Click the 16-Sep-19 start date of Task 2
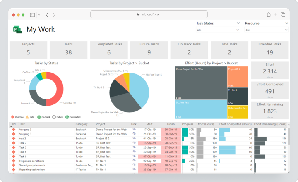This screenshot has width=298, height=182. [x=149, y=143]
